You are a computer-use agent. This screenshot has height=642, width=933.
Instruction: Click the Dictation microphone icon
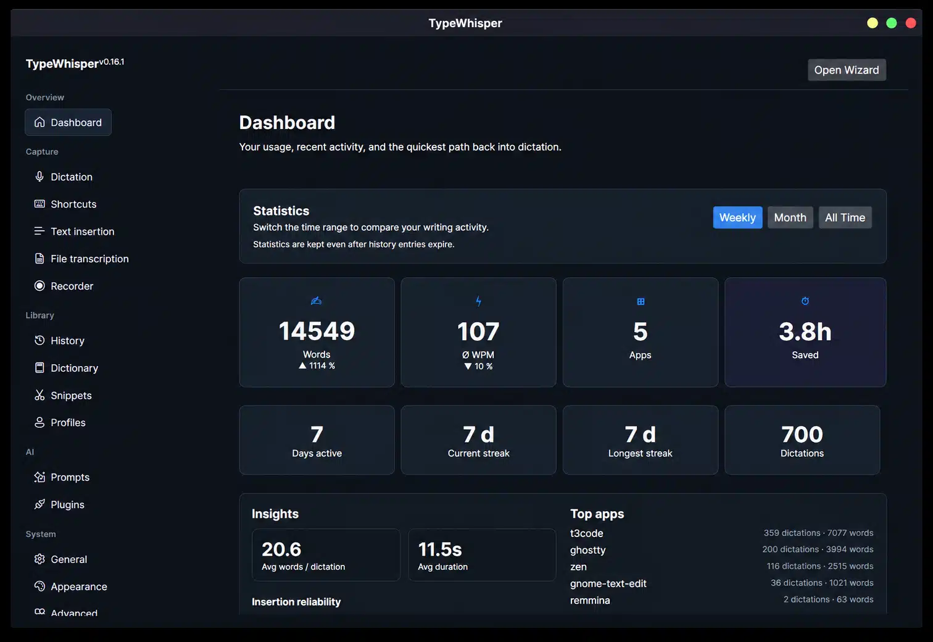pos(39,177)
